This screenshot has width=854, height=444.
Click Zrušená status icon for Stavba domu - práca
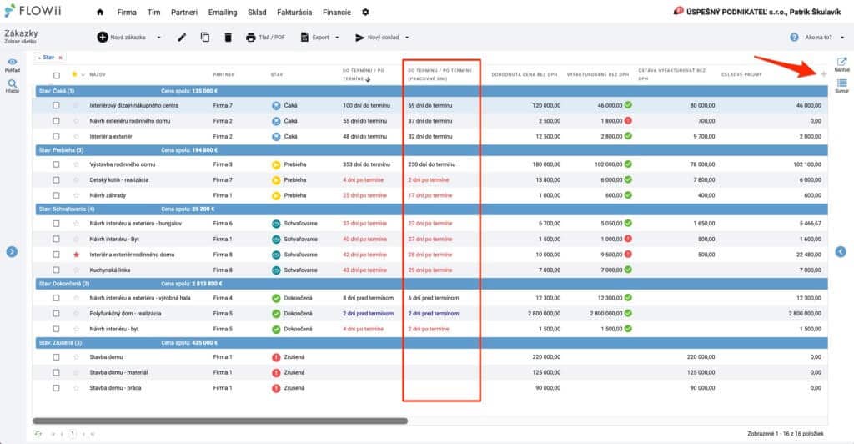point(276,388)
